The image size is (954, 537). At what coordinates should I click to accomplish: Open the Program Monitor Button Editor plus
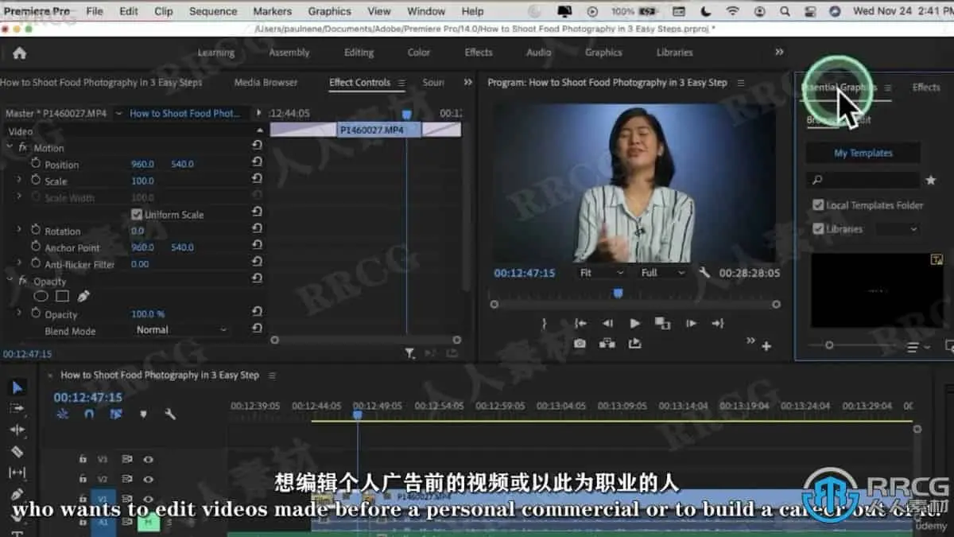pos(766,345)
